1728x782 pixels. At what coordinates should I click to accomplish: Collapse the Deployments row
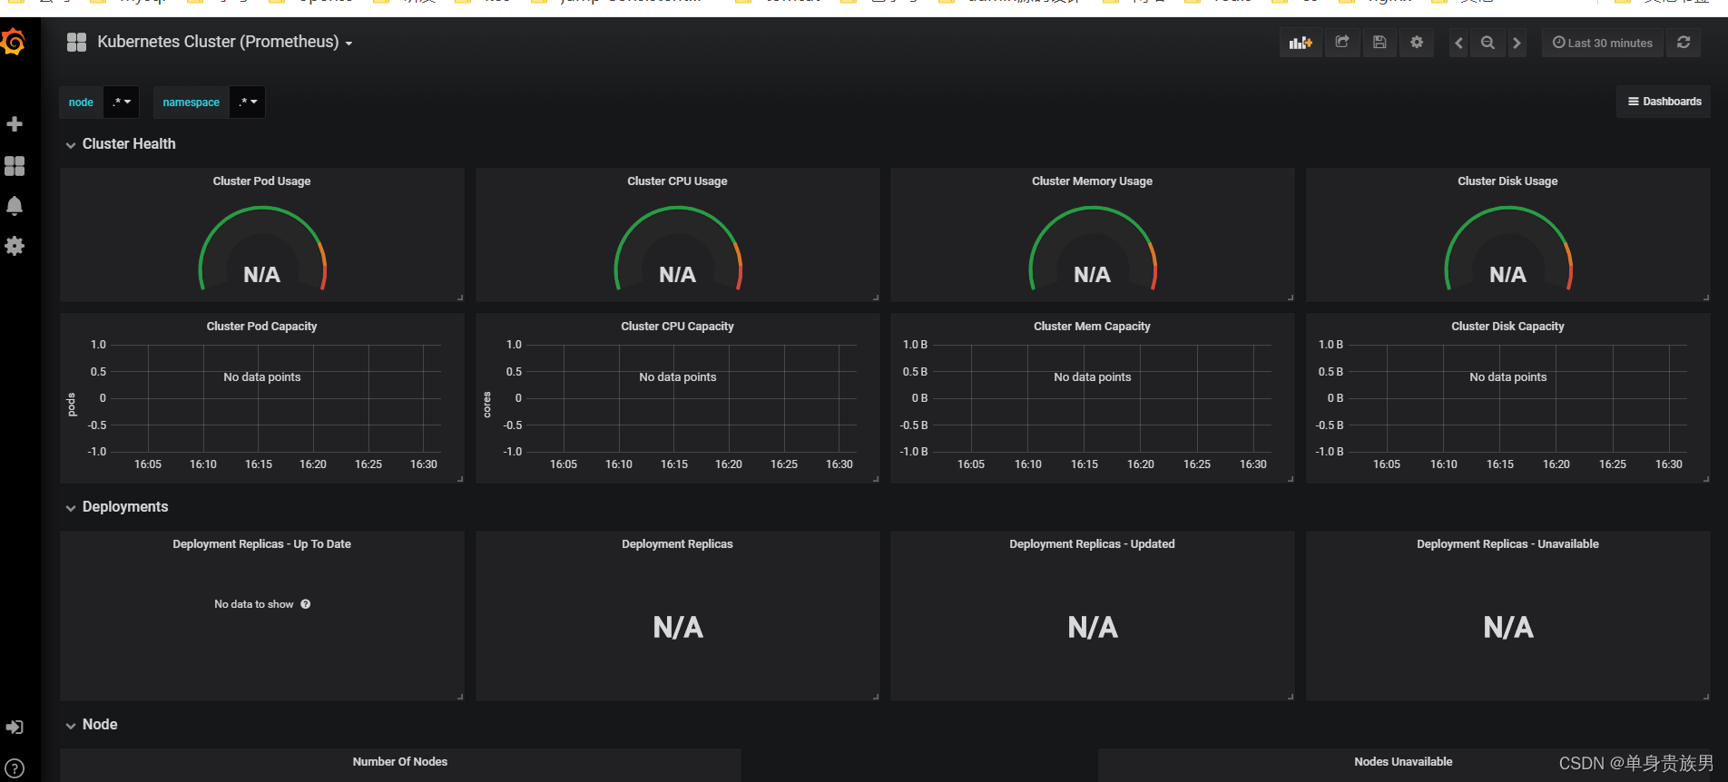point(116,507)
